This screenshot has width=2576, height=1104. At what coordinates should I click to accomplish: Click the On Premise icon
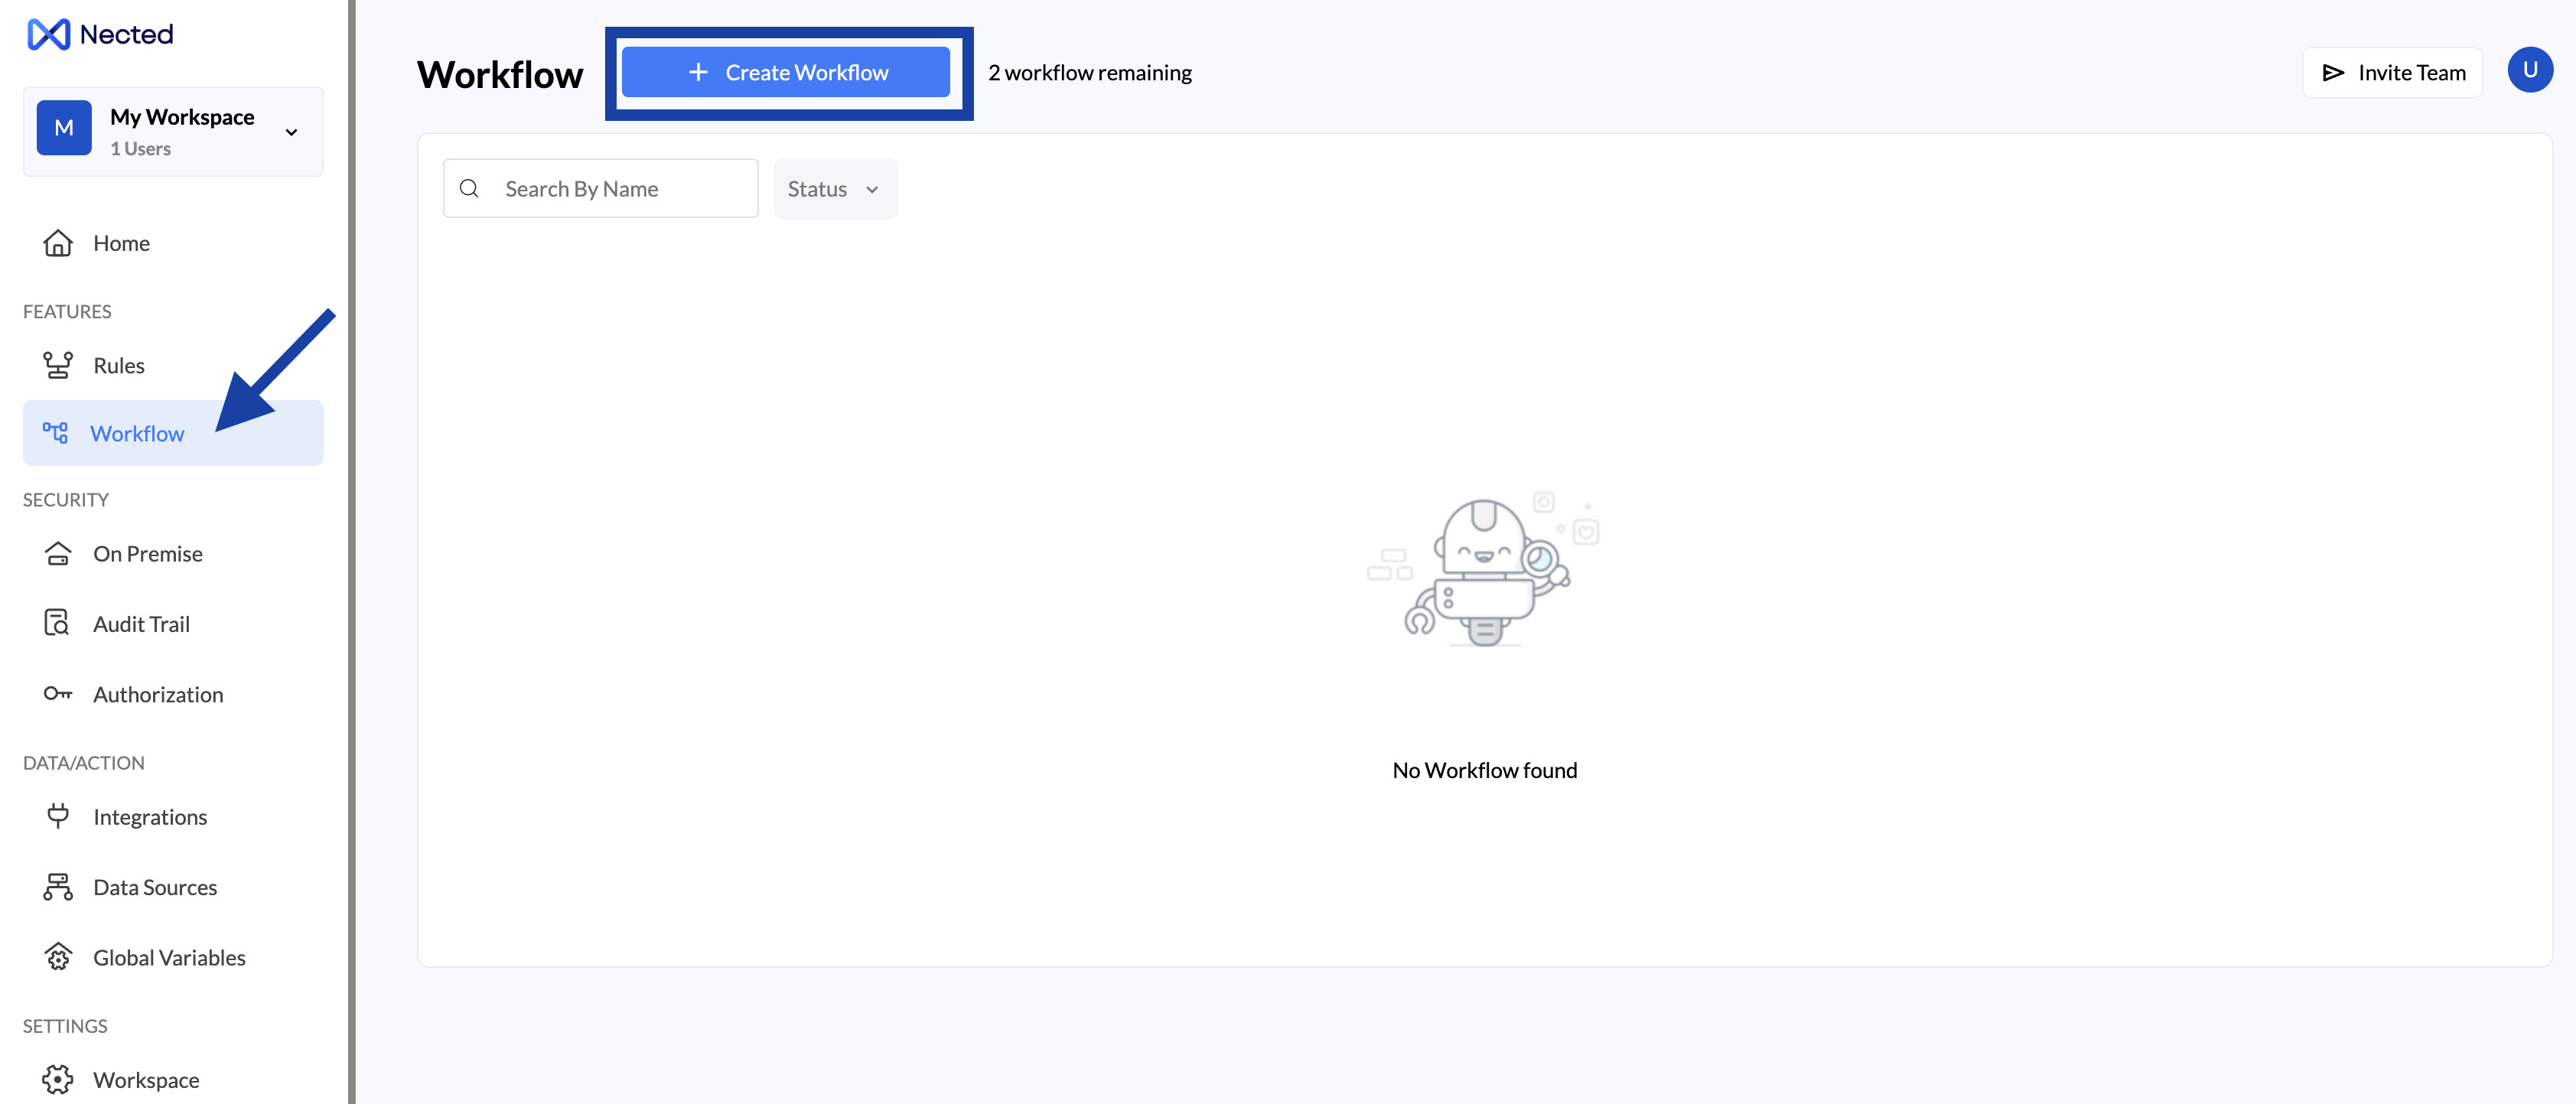[58, 553]
